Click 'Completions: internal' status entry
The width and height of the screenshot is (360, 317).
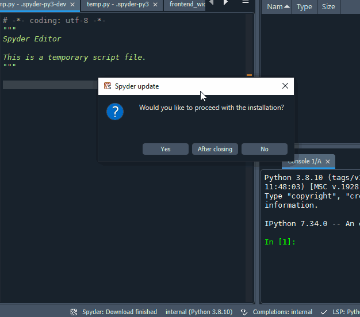282,312
